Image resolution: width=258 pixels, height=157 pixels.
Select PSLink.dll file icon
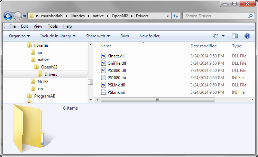(x=103, y=85)
